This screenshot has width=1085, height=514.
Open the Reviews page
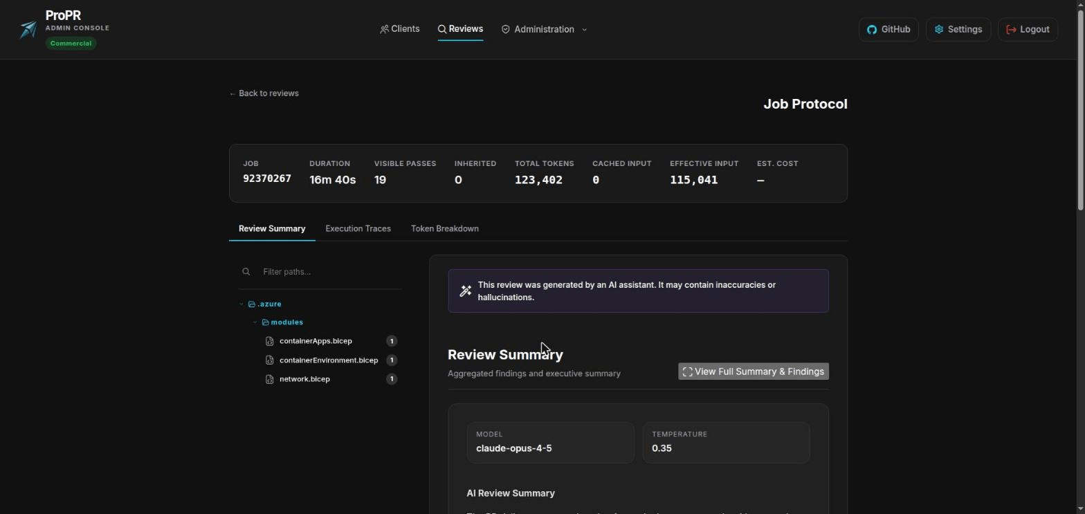click(460, 29)
